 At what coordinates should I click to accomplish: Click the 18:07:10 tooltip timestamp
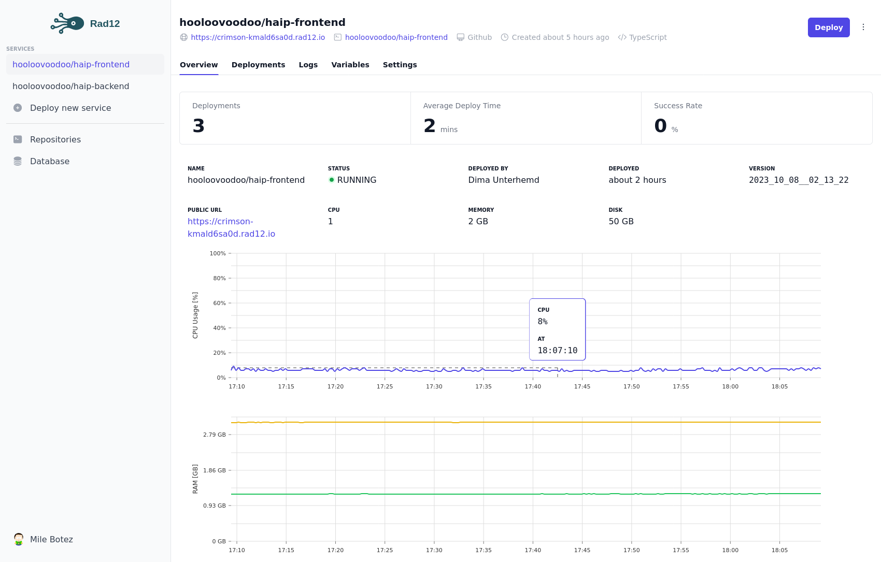(558, 351)
